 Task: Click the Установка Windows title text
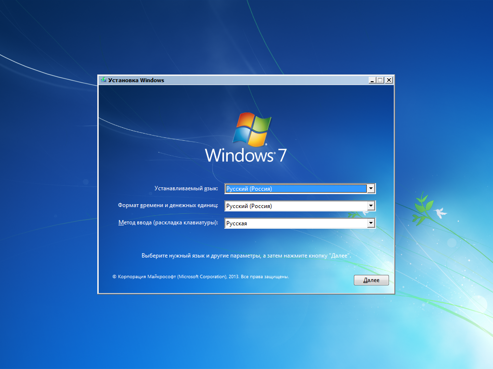(136, 80)
